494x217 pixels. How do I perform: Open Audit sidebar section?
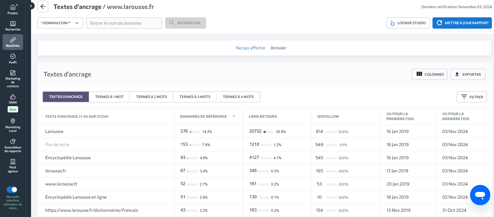pyautogui.click(x=13, y=59)
